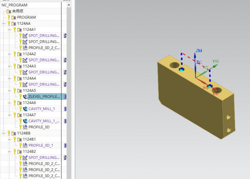Click the PROFILE_3D_1 operation icon
Image resolution: width=250 pixels, height=179 pixels.
point(25,145)
